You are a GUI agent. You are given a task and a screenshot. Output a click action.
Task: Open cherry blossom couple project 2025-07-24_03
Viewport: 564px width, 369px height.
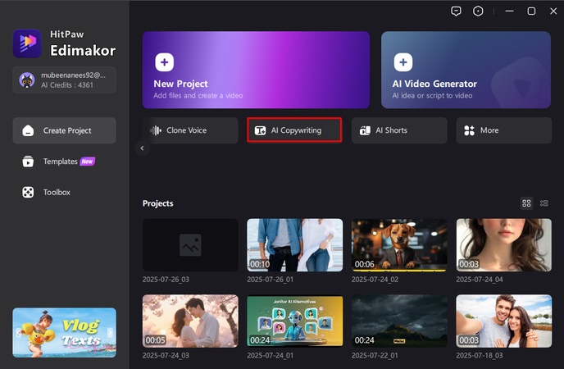click(x=190, y=321)
